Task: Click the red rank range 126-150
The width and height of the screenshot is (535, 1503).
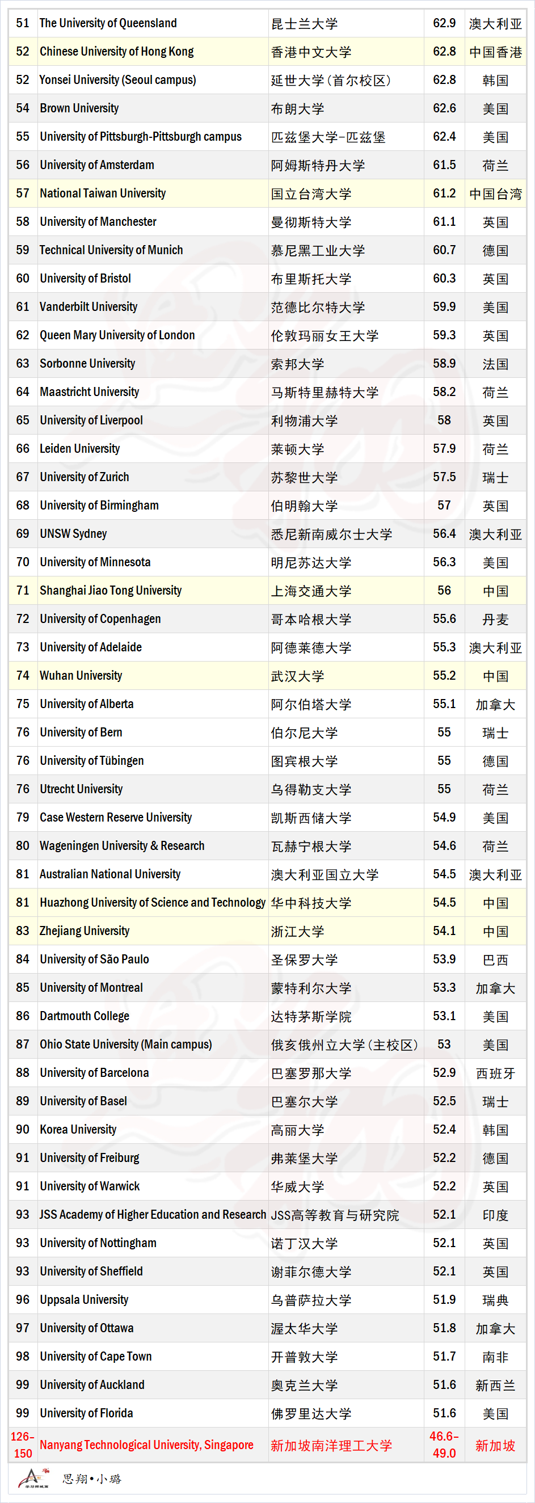Action: tap(23, 1445)
